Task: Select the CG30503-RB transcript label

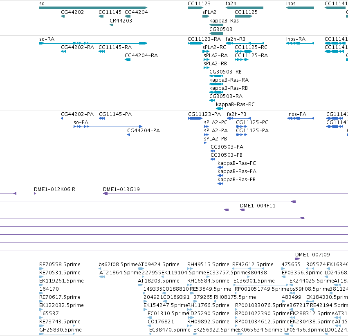Action: coord(225,72)
